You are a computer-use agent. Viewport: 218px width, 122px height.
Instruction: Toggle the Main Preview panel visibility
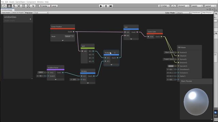pyautogui.click(x=207, y=13)
